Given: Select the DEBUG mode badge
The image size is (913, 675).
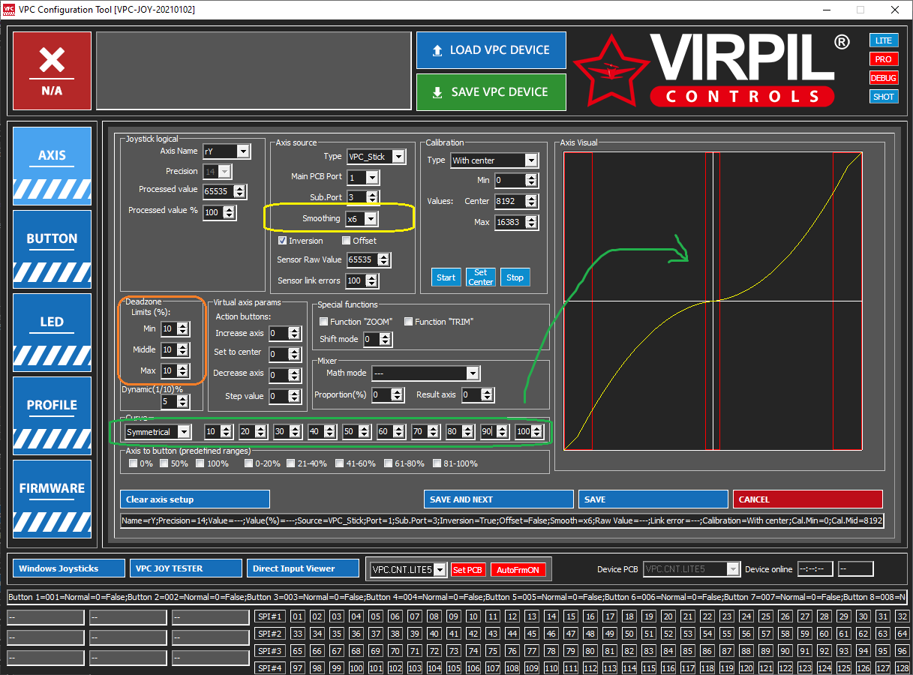Looking at the screenshot, I should 884,78.
